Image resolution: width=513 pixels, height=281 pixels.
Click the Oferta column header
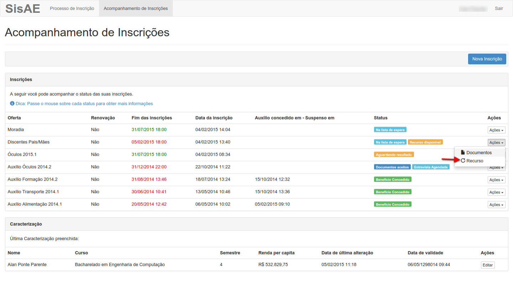14,118
